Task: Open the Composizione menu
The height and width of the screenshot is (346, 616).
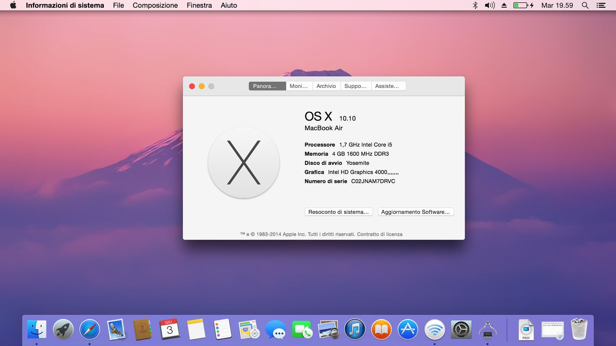Action: coord(155,5)
